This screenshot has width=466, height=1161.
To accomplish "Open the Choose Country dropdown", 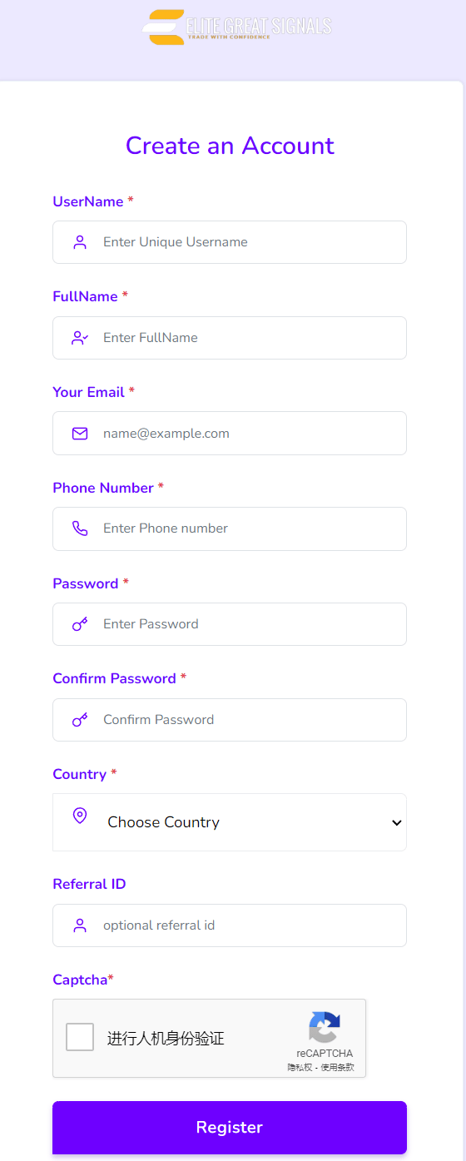I will (230, 822).
